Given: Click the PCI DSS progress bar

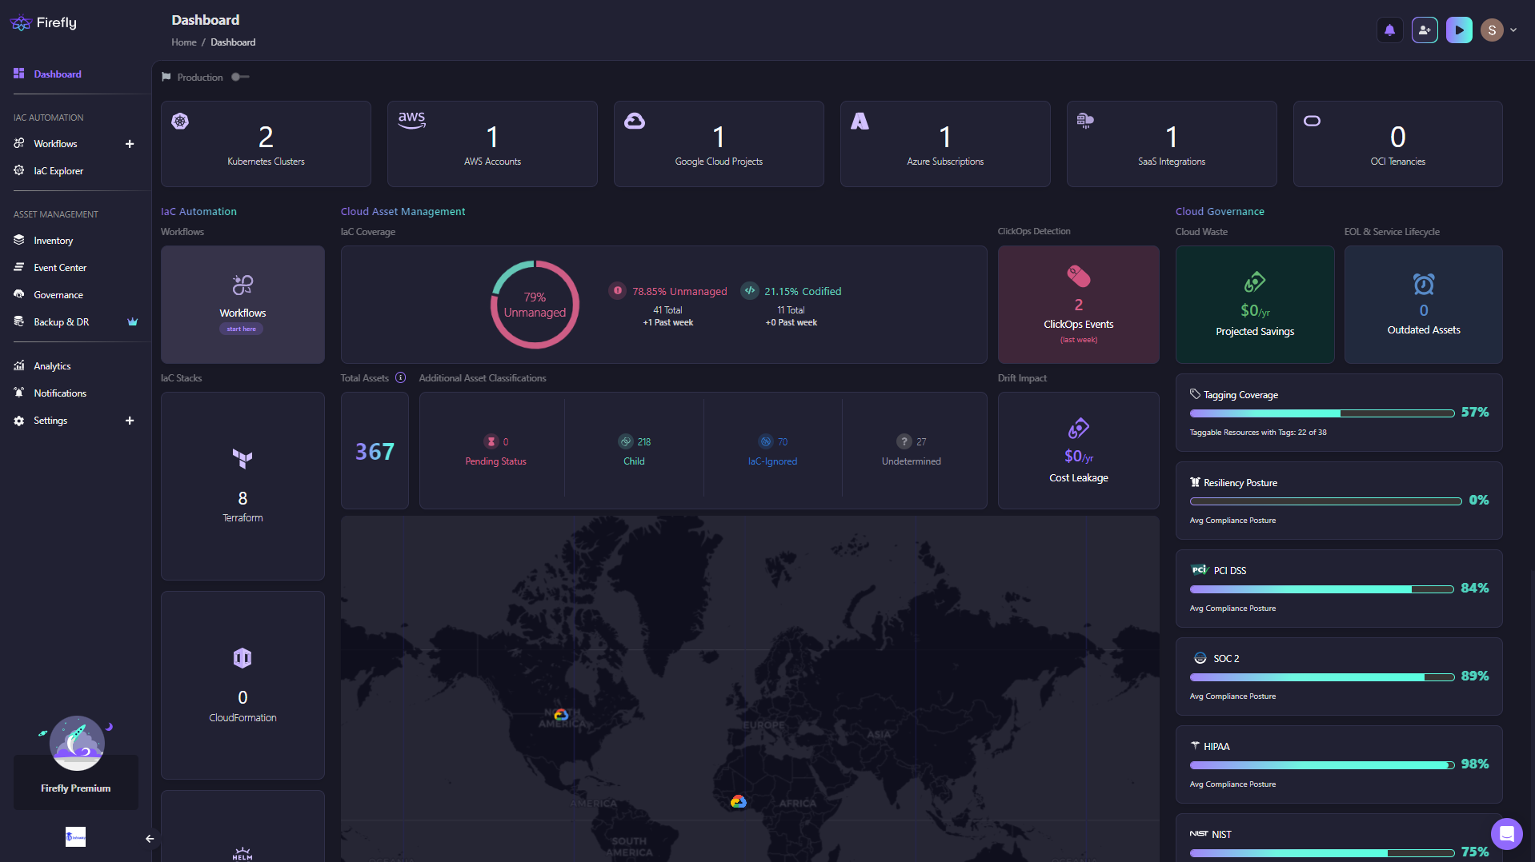Looking at the screenshot, I should [x=1321, y=590].
